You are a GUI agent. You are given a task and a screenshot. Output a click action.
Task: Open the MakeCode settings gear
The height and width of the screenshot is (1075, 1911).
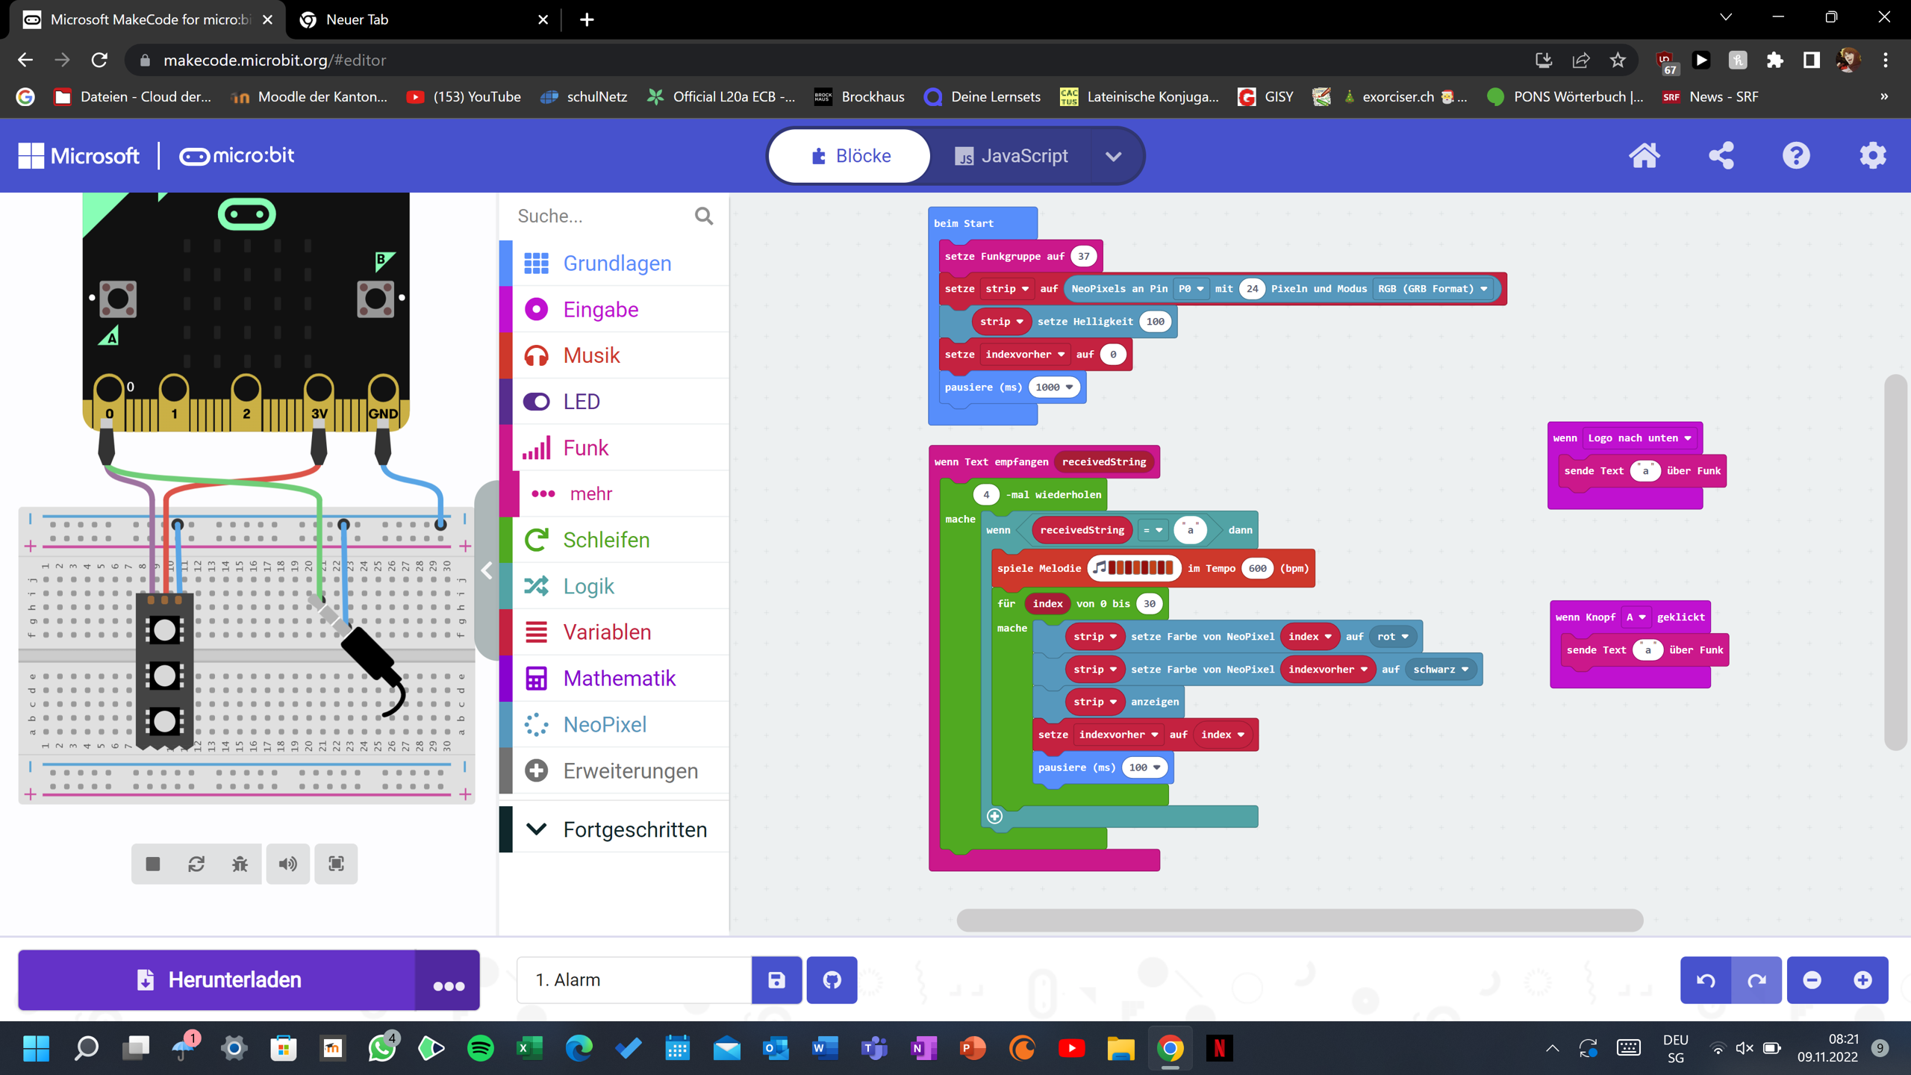click(x=1872, y=155)
